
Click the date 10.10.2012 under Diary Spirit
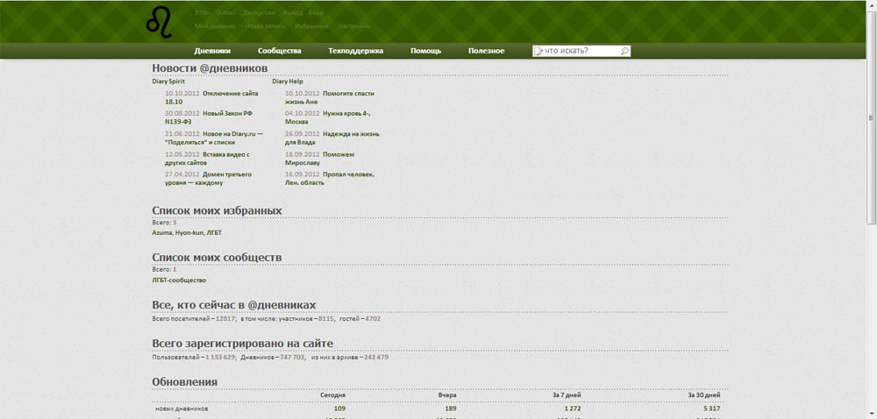coord(182,94)
